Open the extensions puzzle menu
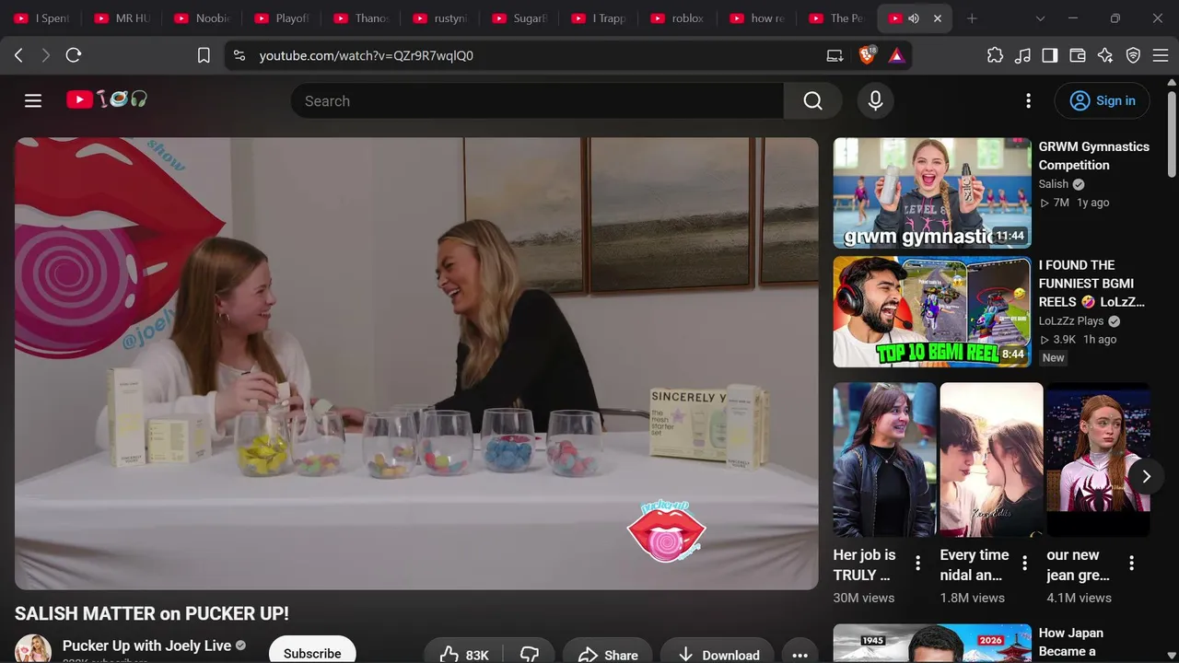Screen dimensions: 1179x663 (x=995, y=55)
